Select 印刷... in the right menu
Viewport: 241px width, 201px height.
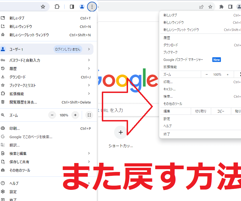168,82
